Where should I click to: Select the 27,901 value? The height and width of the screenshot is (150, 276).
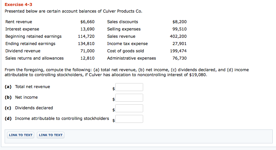[179, 44]
